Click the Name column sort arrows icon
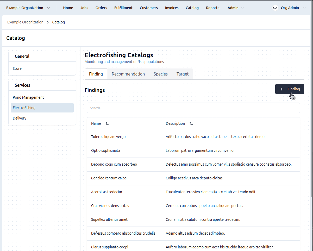 click(107, 124)
